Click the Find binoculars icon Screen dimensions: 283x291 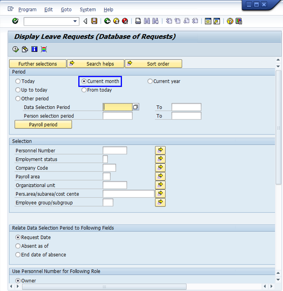147,21
